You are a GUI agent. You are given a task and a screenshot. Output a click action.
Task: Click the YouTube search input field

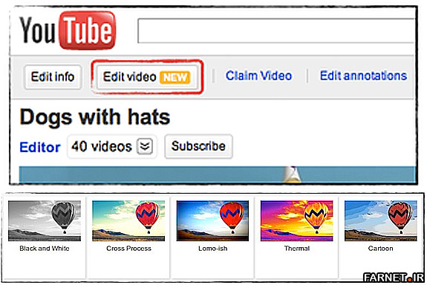(x=276, y=30)
